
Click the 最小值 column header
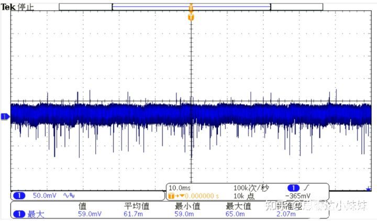(187, 206)
